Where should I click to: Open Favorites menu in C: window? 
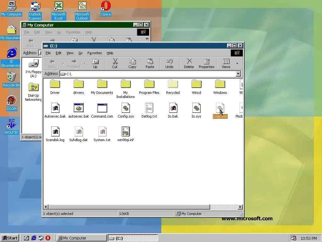tap(94, 53)
